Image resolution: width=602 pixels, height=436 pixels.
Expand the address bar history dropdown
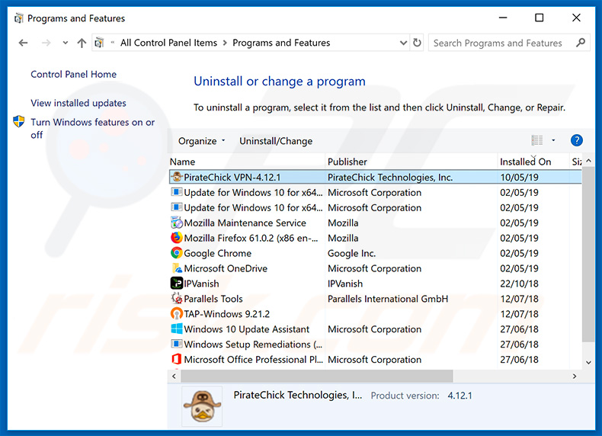pyautogui.click(x=403, y=43)
